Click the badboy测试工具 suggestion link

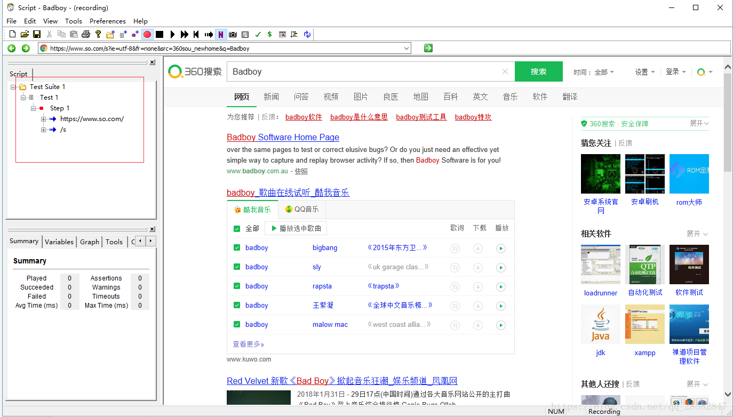point(421,117)
